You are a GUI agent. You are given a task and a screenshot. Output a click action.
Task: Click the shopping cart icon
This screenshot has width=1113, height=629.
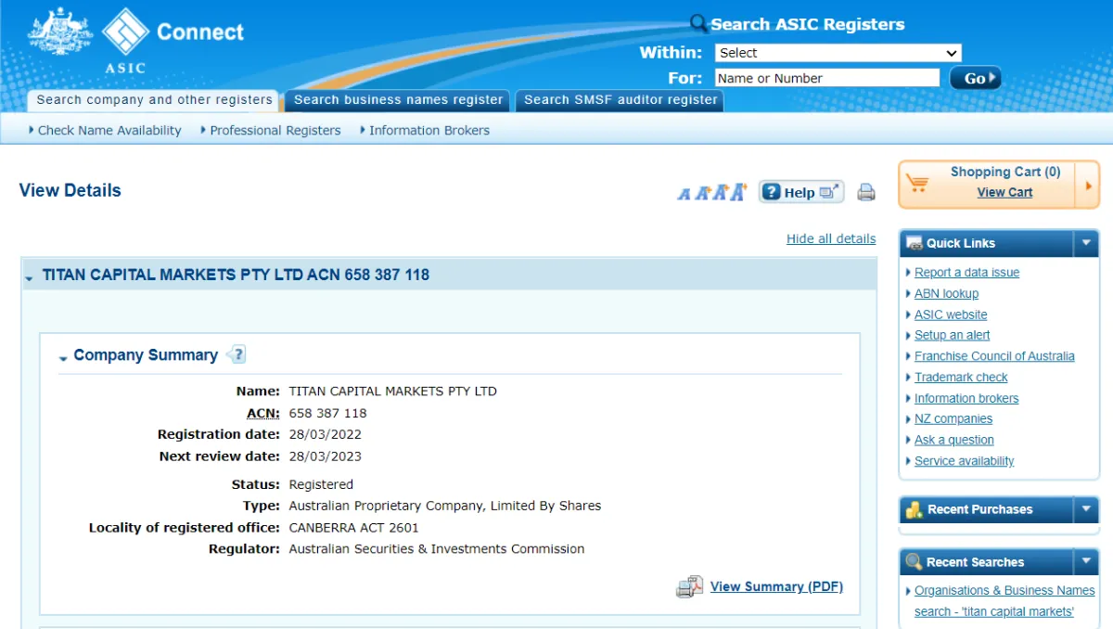coord(917,183)
